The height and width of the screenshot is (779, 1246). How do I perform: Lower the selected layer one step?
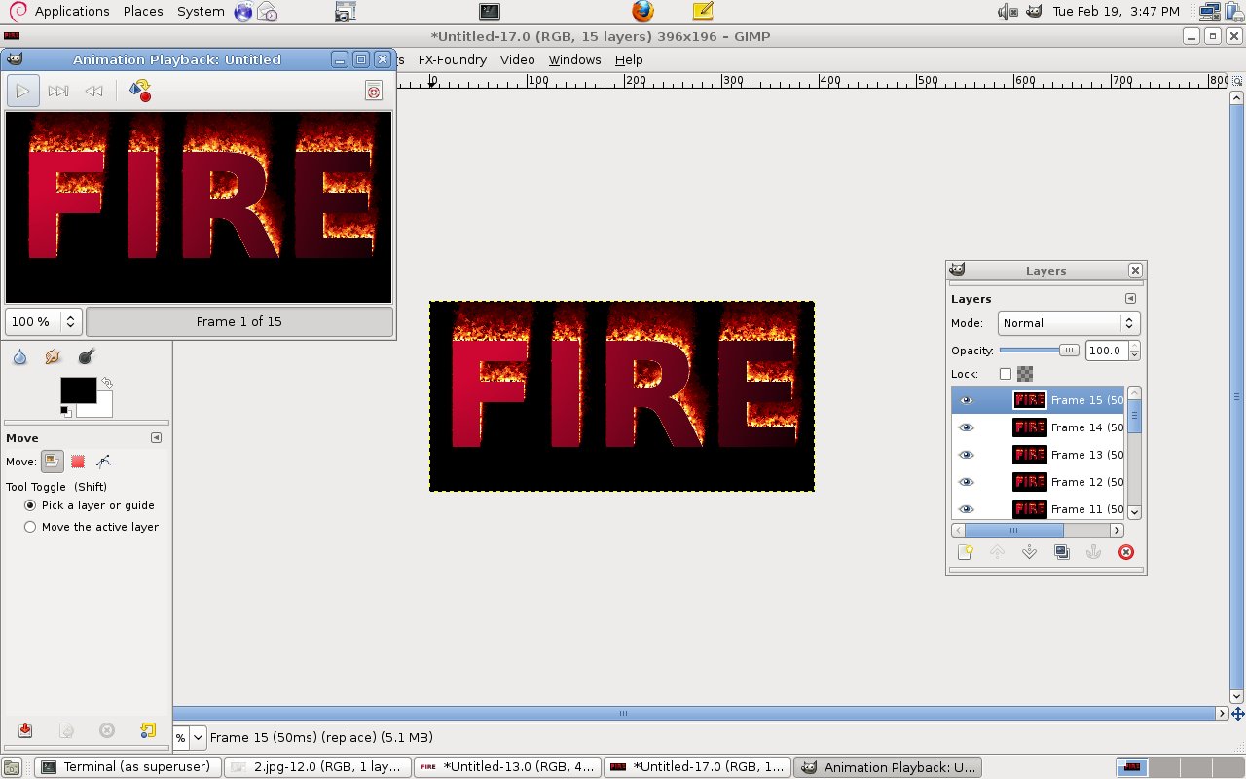pyautogui.click(x=1029, y=552)
